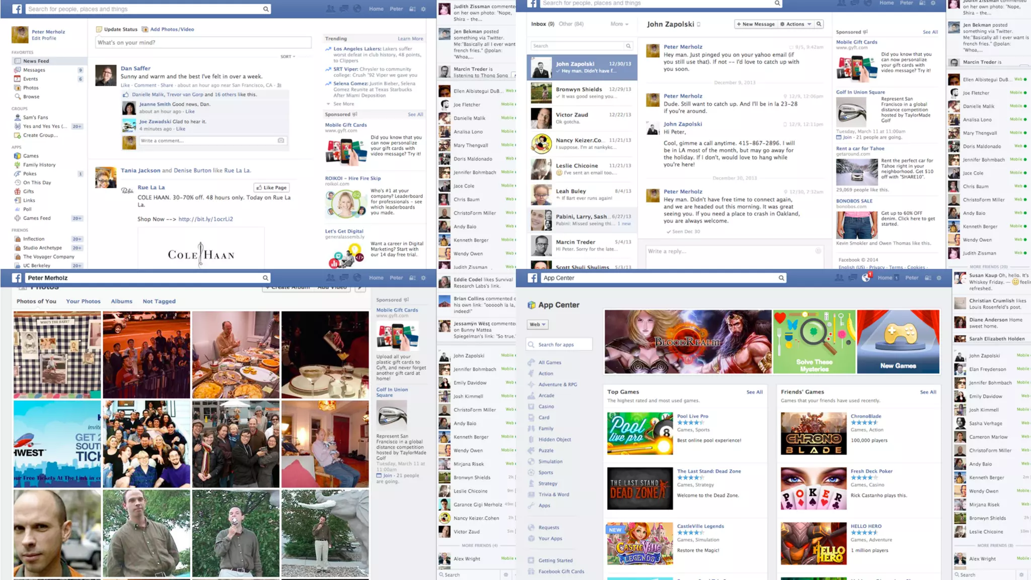Click the New Message button
1031x580 pixels.
[x=756, y=24]
